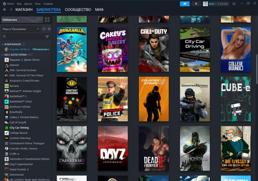Open the Игры и Программы dropdown

click(x=20, y=29)
